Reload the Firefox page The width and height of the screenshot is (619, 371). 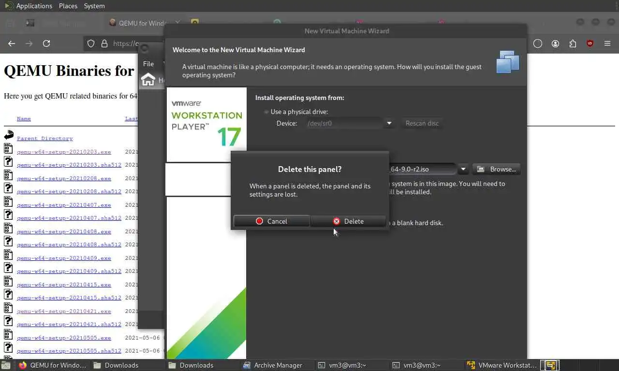coord(46,43)
